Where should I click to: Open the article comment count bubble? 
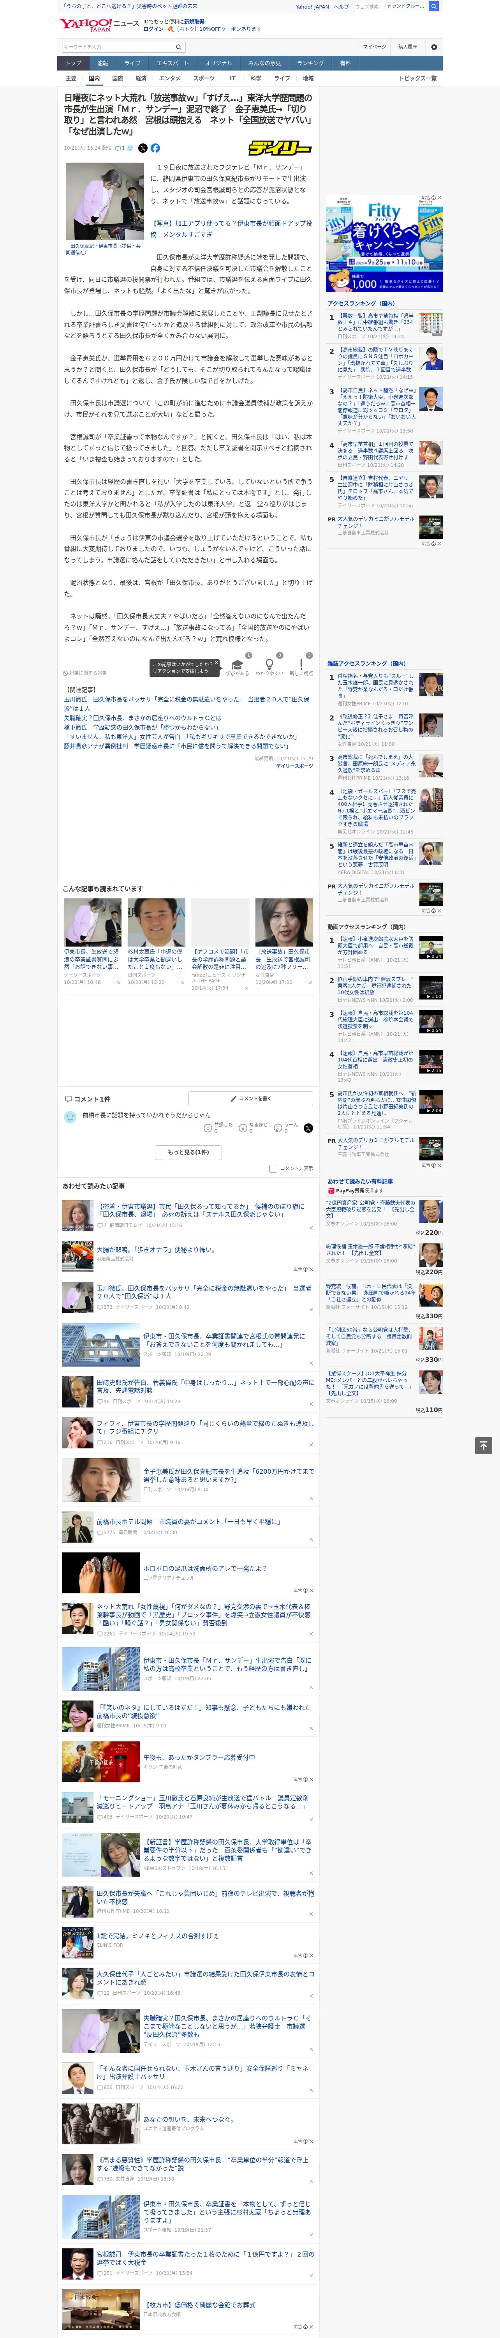click(120, 148)
